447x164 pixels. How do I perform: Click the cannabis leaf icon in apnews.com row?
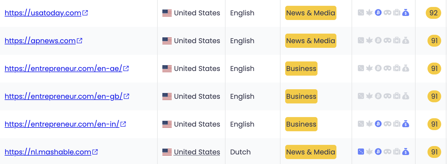click(x=369, y=40)
